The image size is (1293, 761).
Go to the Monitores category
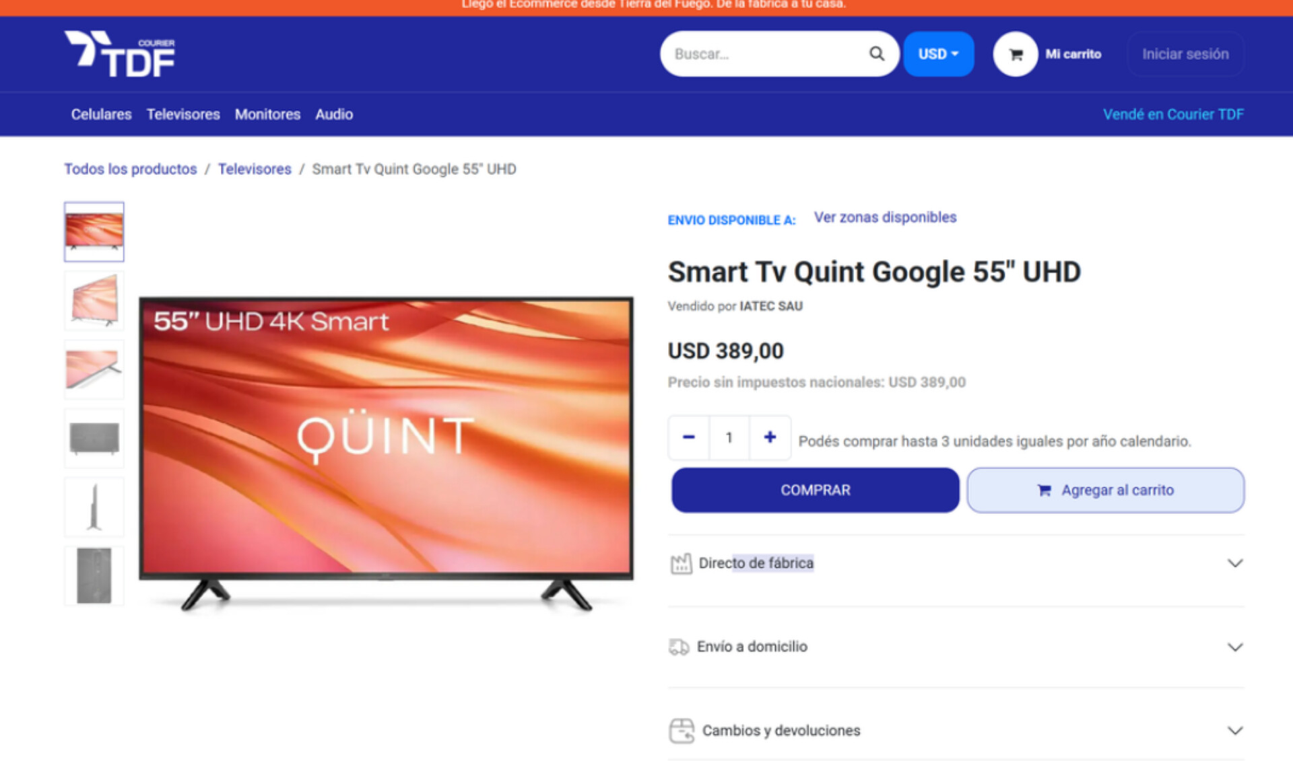267,114
